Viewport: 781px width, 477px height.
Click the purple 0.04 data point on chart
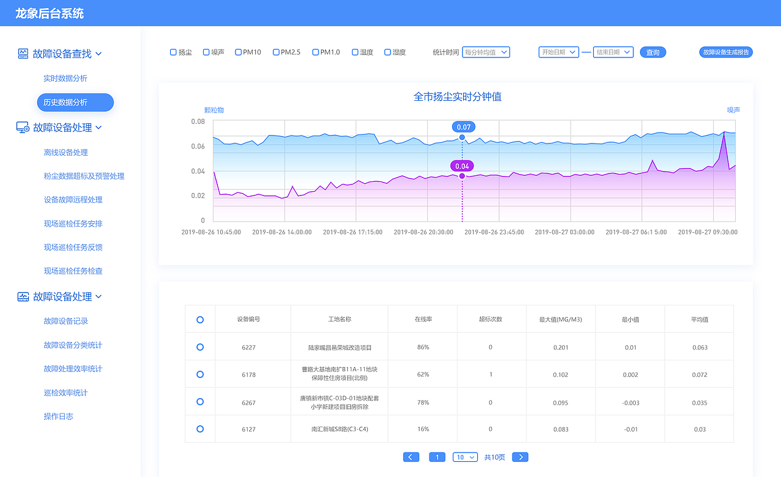[x=462, y=176]
